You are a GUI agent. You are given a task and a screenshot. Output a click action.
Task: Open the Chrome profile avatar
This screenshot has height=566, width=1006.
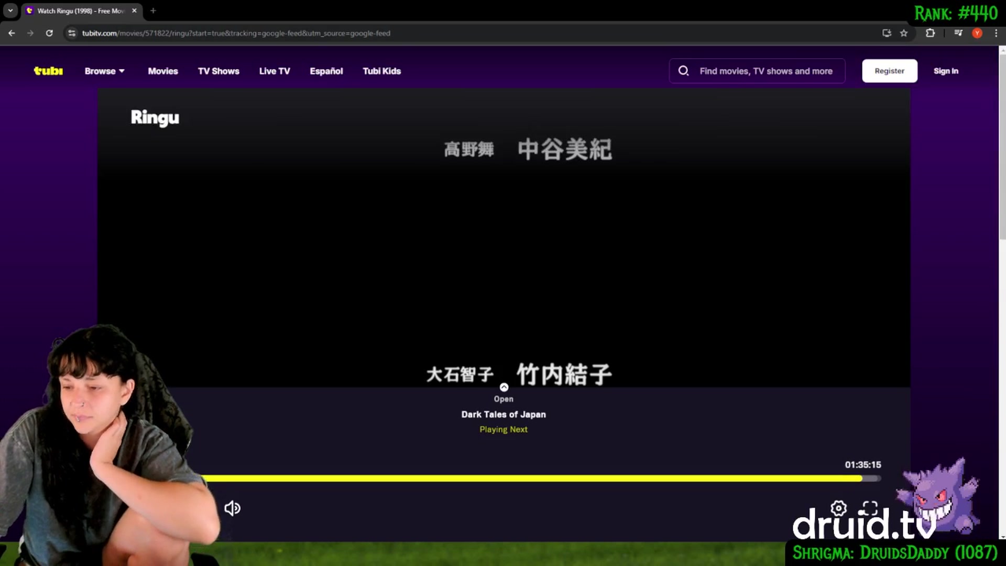coord(977,33)
